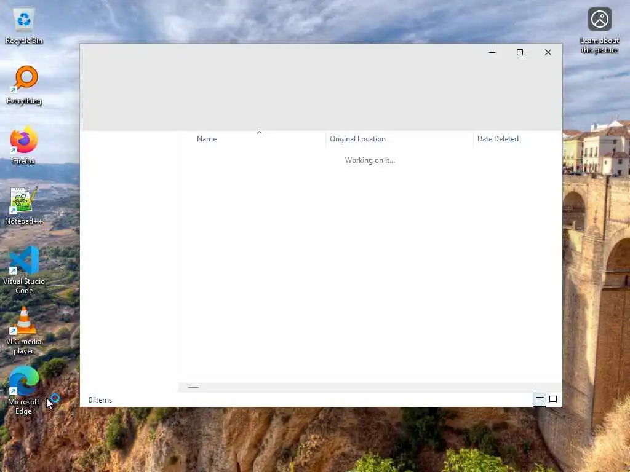Close the Recycle Bin window

[x=548, y=53]
